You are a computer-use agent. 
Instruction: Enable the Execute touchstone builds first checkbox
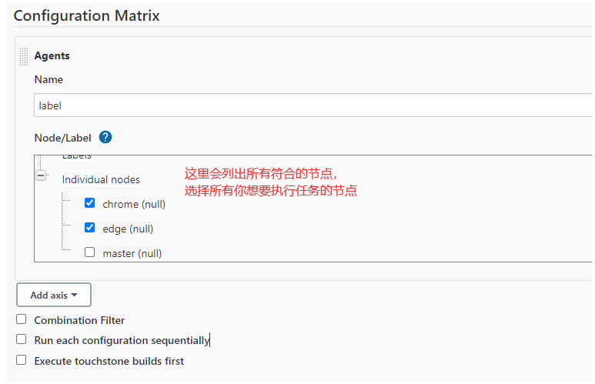(22, 360)
